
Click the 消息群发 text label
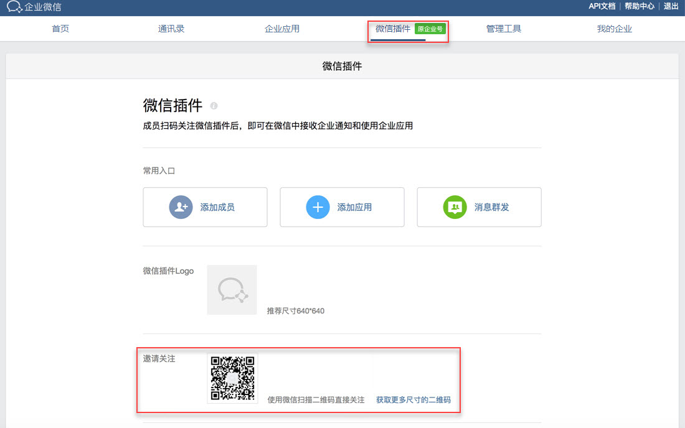coord(491,207)
